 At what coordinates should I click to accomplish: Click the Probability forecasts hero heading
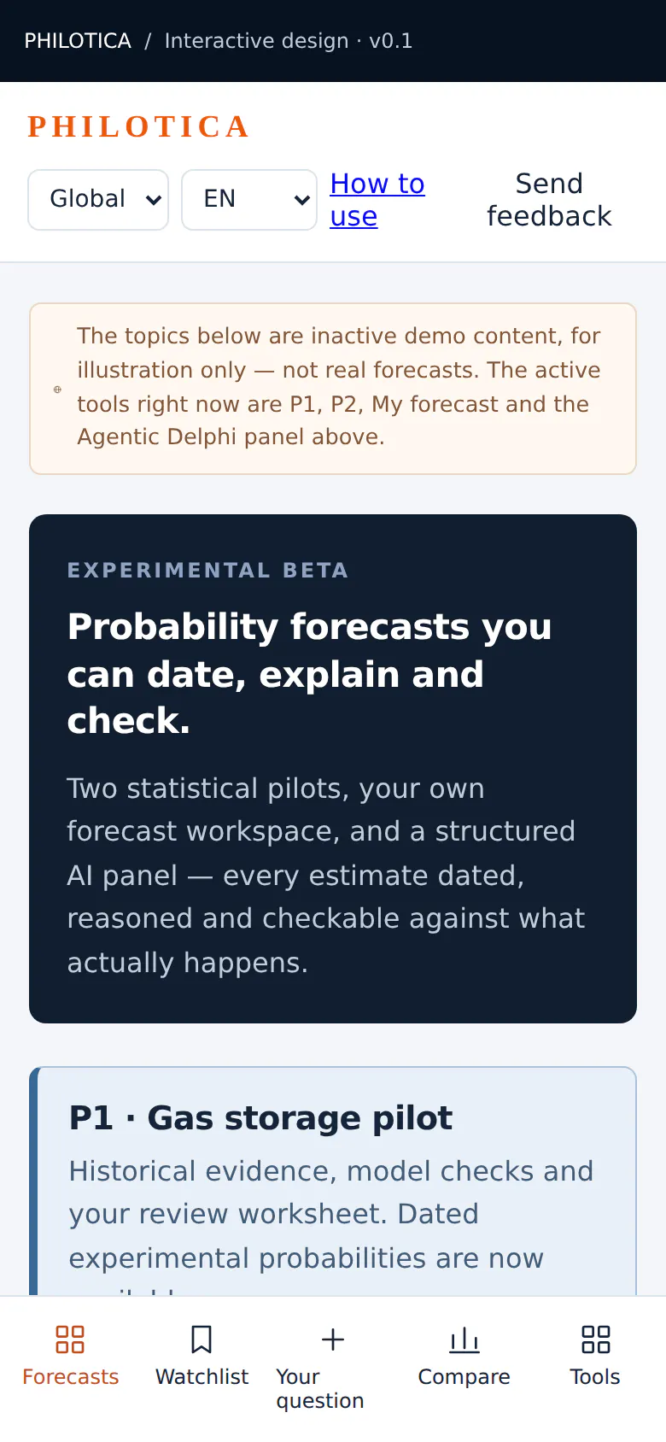[309, 674]
